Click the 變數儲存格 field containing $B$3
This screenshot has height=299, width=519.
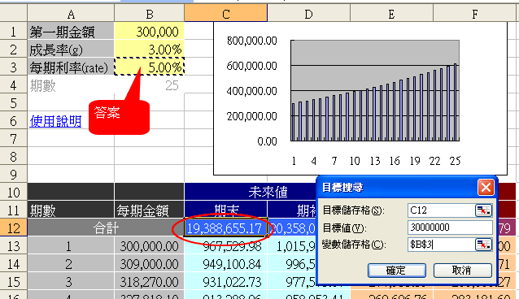point(441,245)
